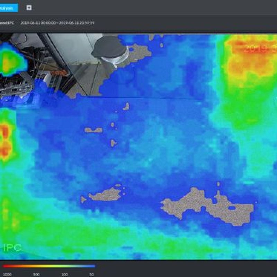Click the 2019-06-11 date range text
277x277 pixels.
click(57, 23)
